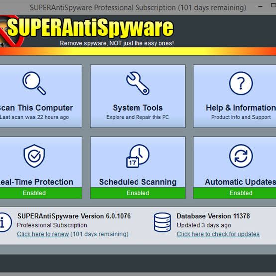Click 'Remove spyware, NOT just the easy ones!' tagline
Viewport: 276px width, 276px height.
coord(117,43)
